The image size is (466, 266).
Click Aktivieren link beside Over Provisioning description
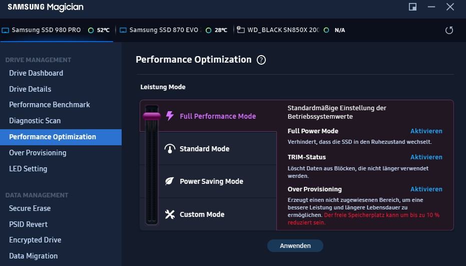click(x=426, y=189)
